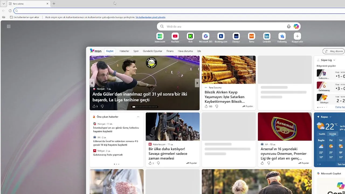This screenshot has height=194, width=345.
Task: Add a new shortcut with Kısayol ekle
Action: (x=297, y=38)
